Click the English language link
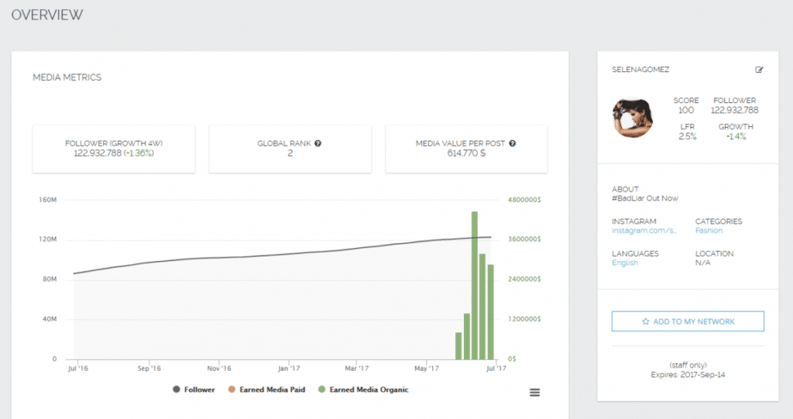Screen dimensions: 793x419 tap(625, 263)
